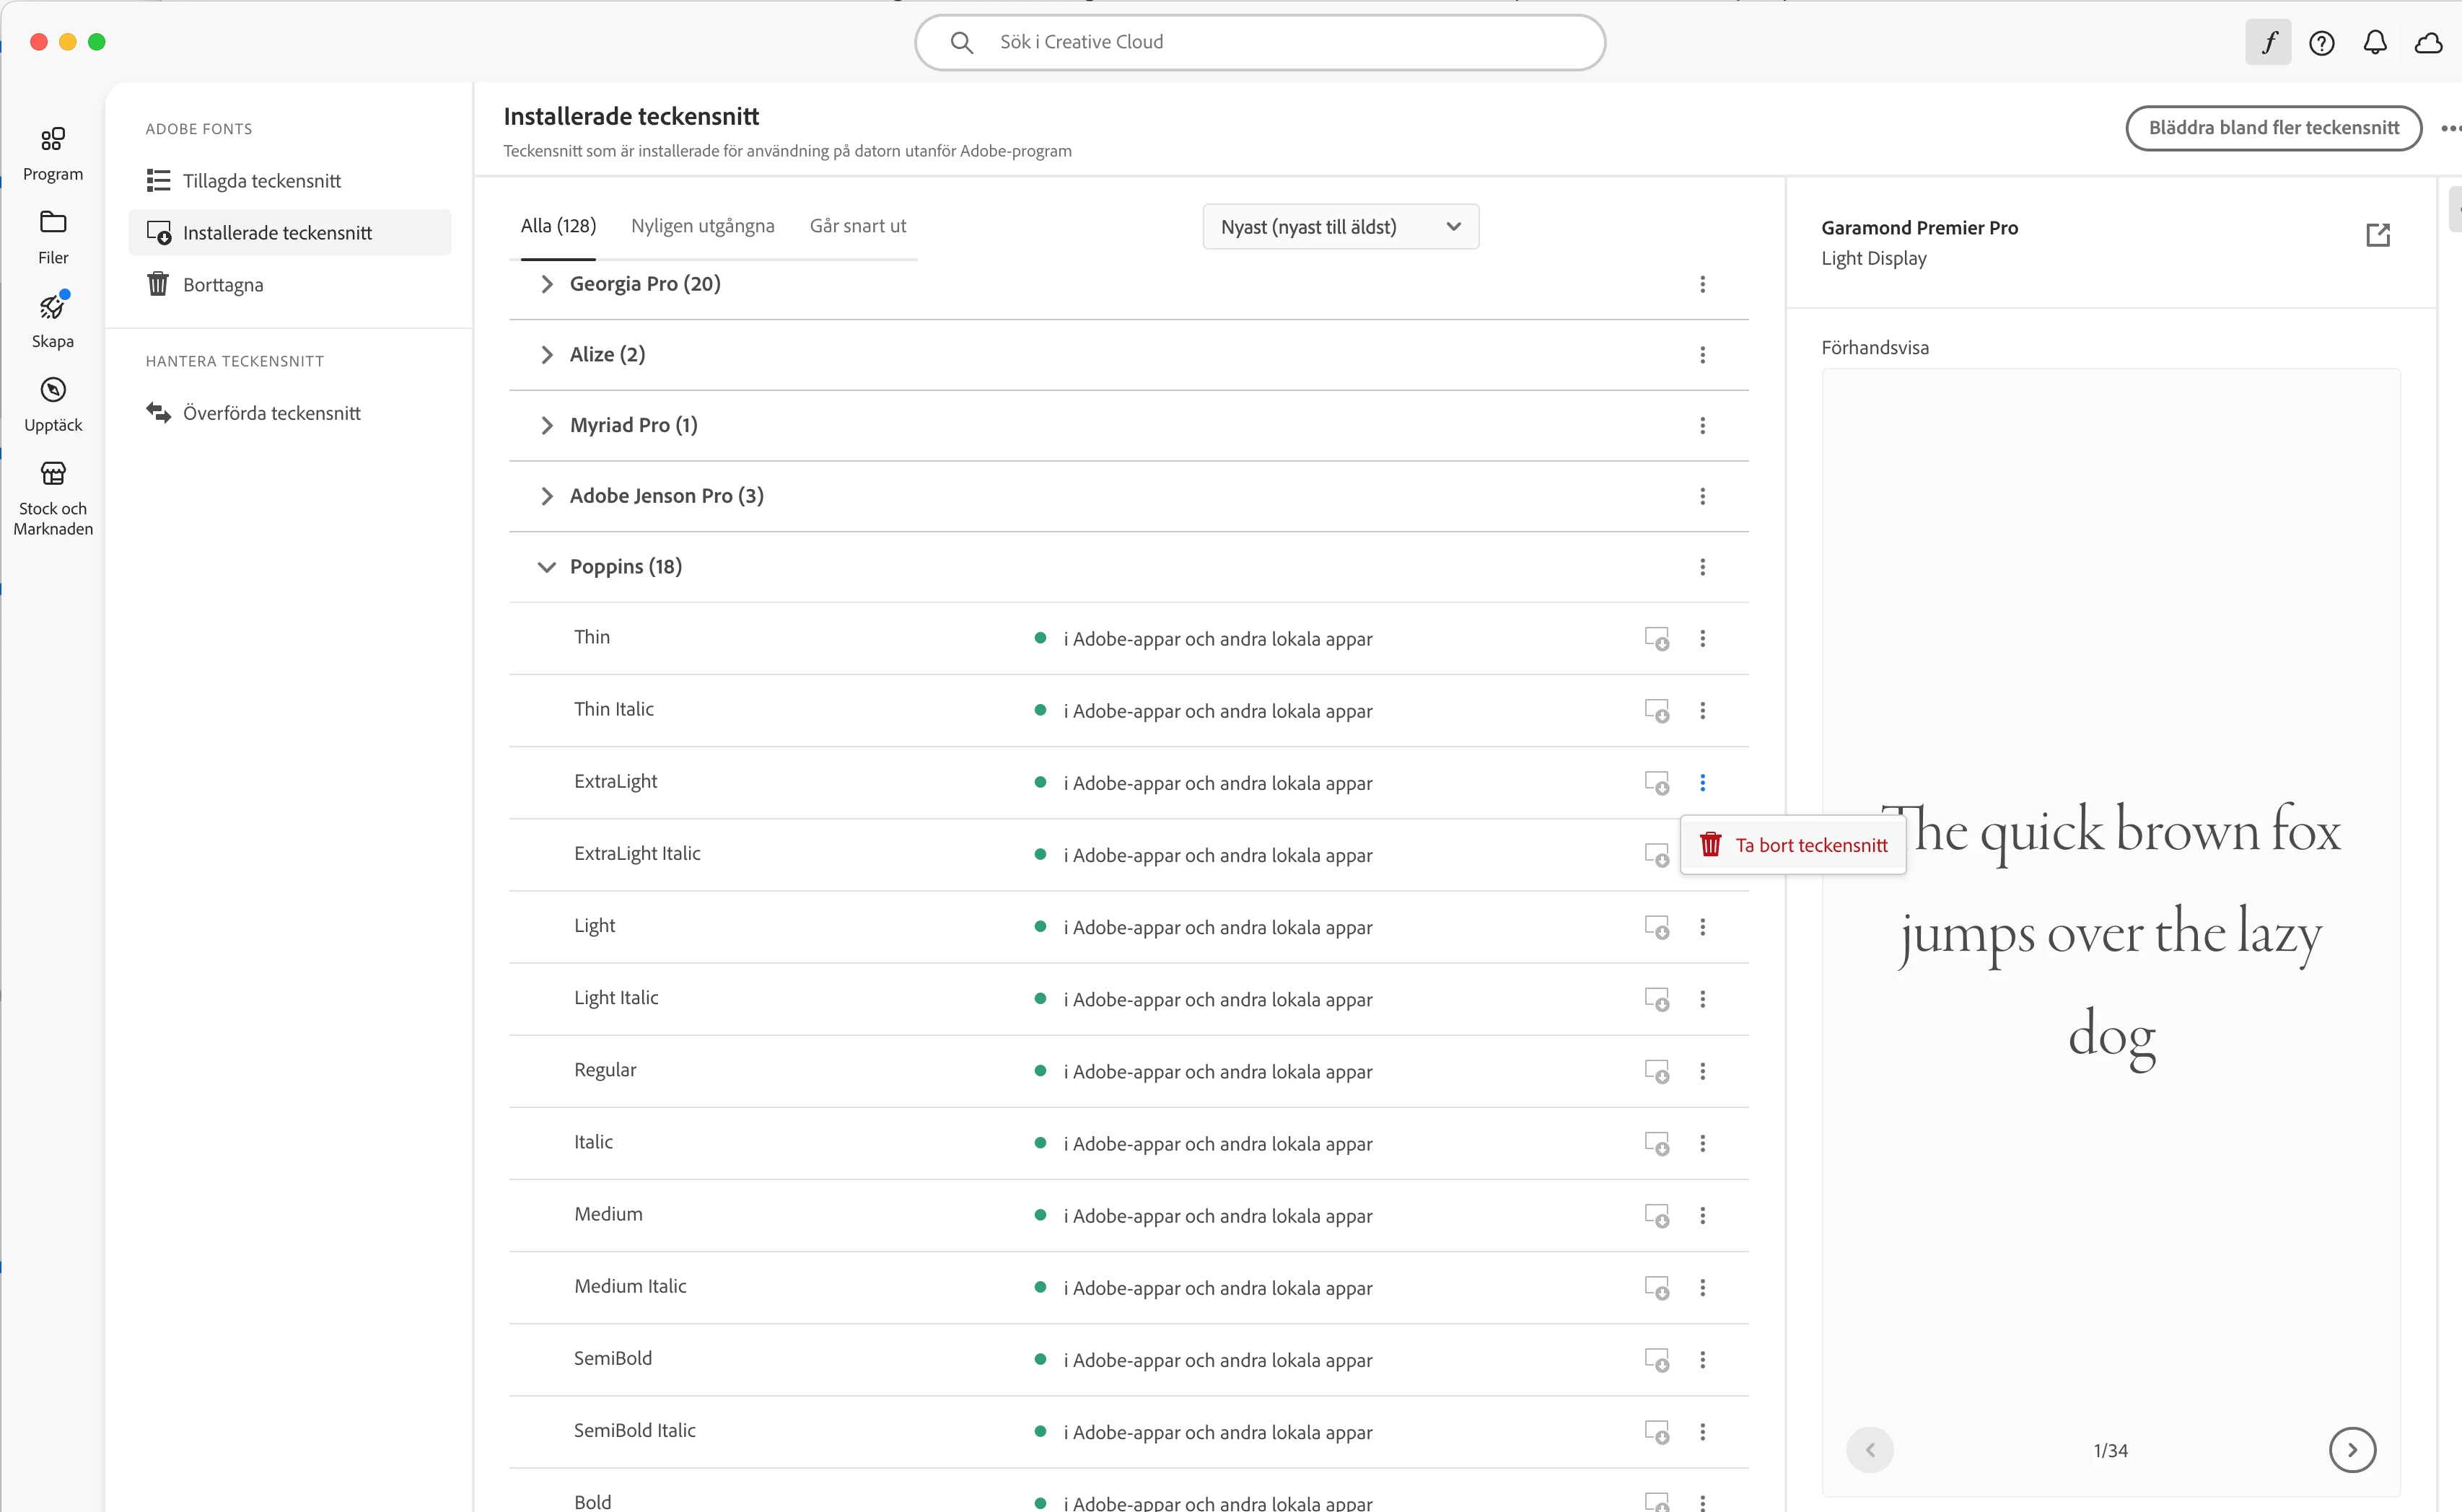The image size is (2462, 1512).
Task: Open Garamond Premier Pro in external window
Action: (2377, 235)
